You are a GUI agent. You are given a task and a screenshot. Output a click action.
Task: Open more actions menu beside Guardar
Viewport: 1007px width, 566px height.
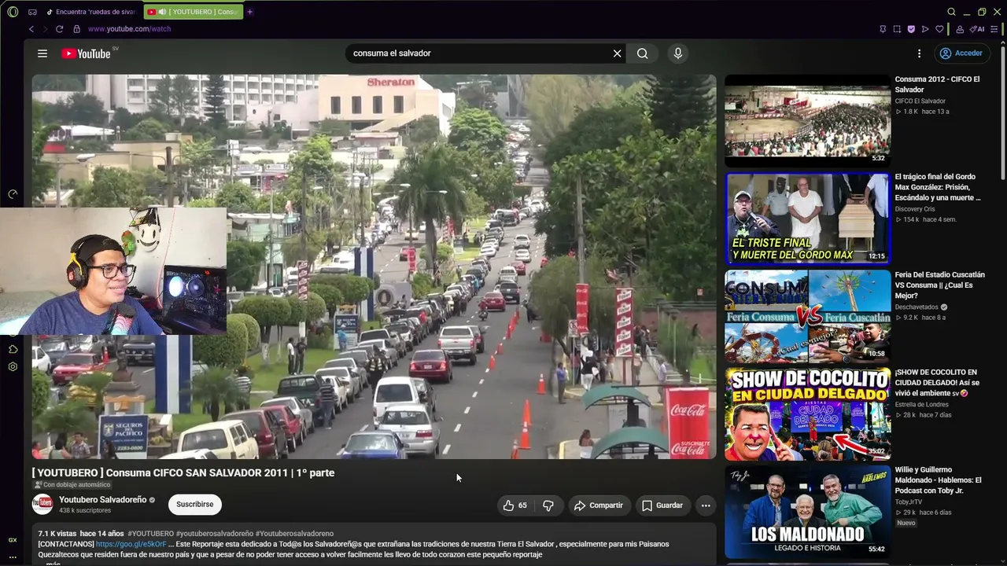706,505
